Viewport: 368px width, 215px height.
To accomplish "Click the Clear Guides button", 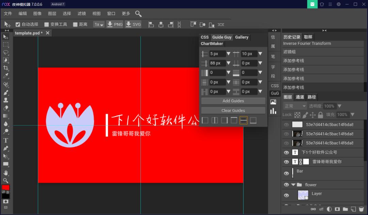I will tap(233, 110).
